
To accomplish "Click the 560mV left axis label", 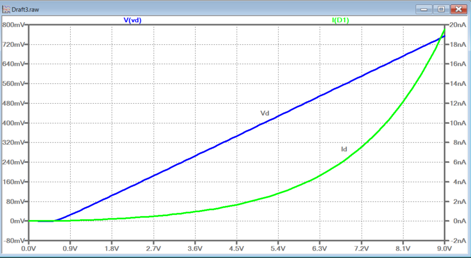I will 13,83.
